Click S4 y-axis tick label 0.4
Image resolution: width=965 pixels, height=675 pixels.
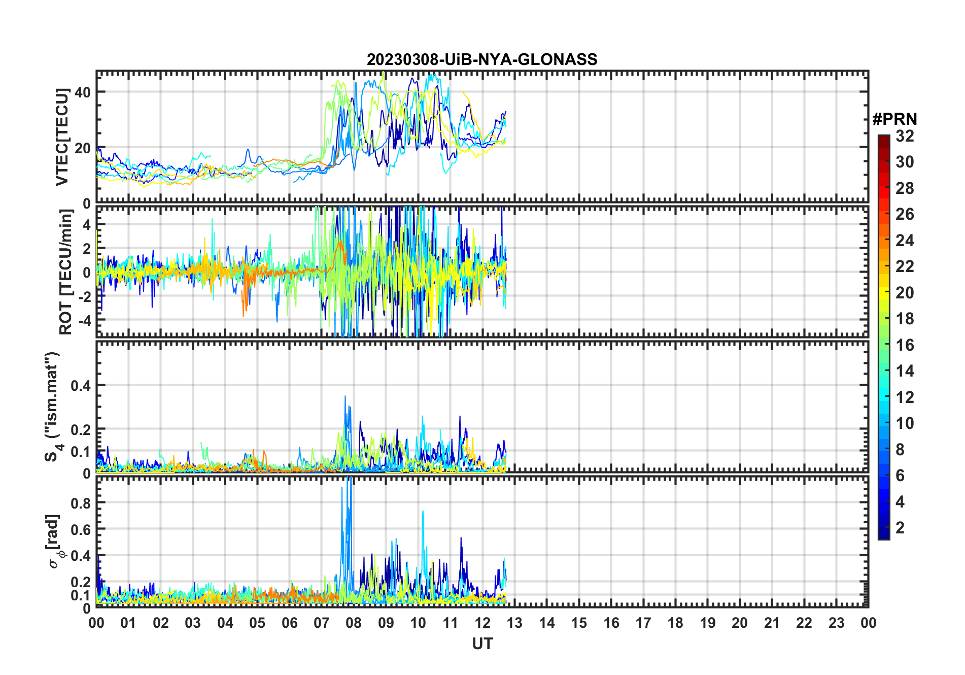[x=81, y=386]
